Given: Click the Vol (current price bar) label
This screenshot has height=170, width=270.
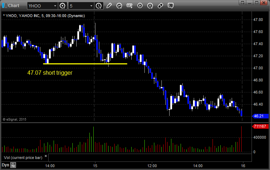Looking at the screenshot, I should click(23, 158).
